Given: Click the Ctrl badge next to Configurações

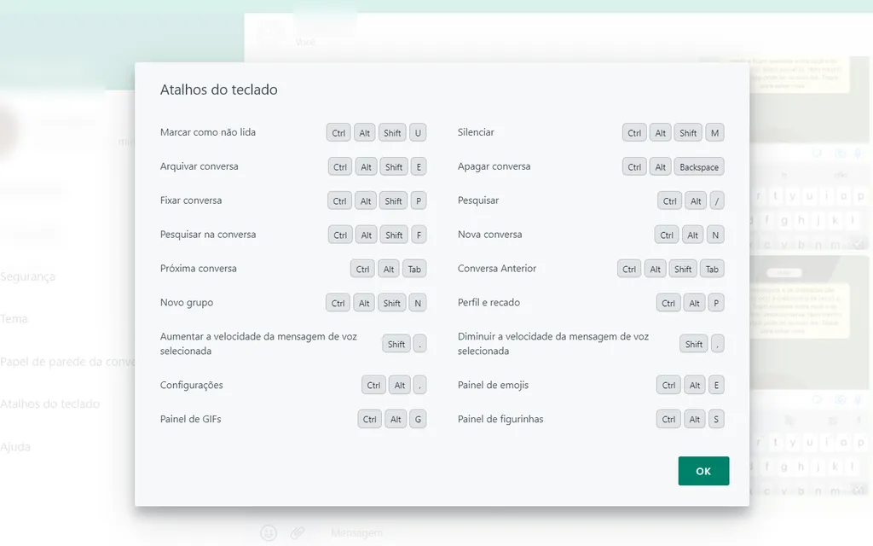Looking at the screenshot, I should 373,385.
